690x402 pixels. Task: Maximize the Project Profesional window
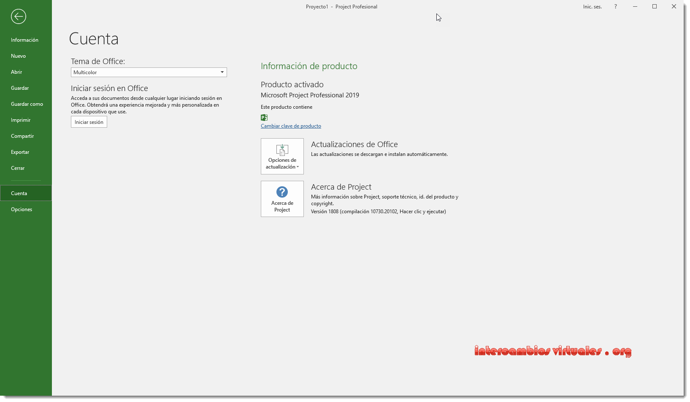click(655, 6)
